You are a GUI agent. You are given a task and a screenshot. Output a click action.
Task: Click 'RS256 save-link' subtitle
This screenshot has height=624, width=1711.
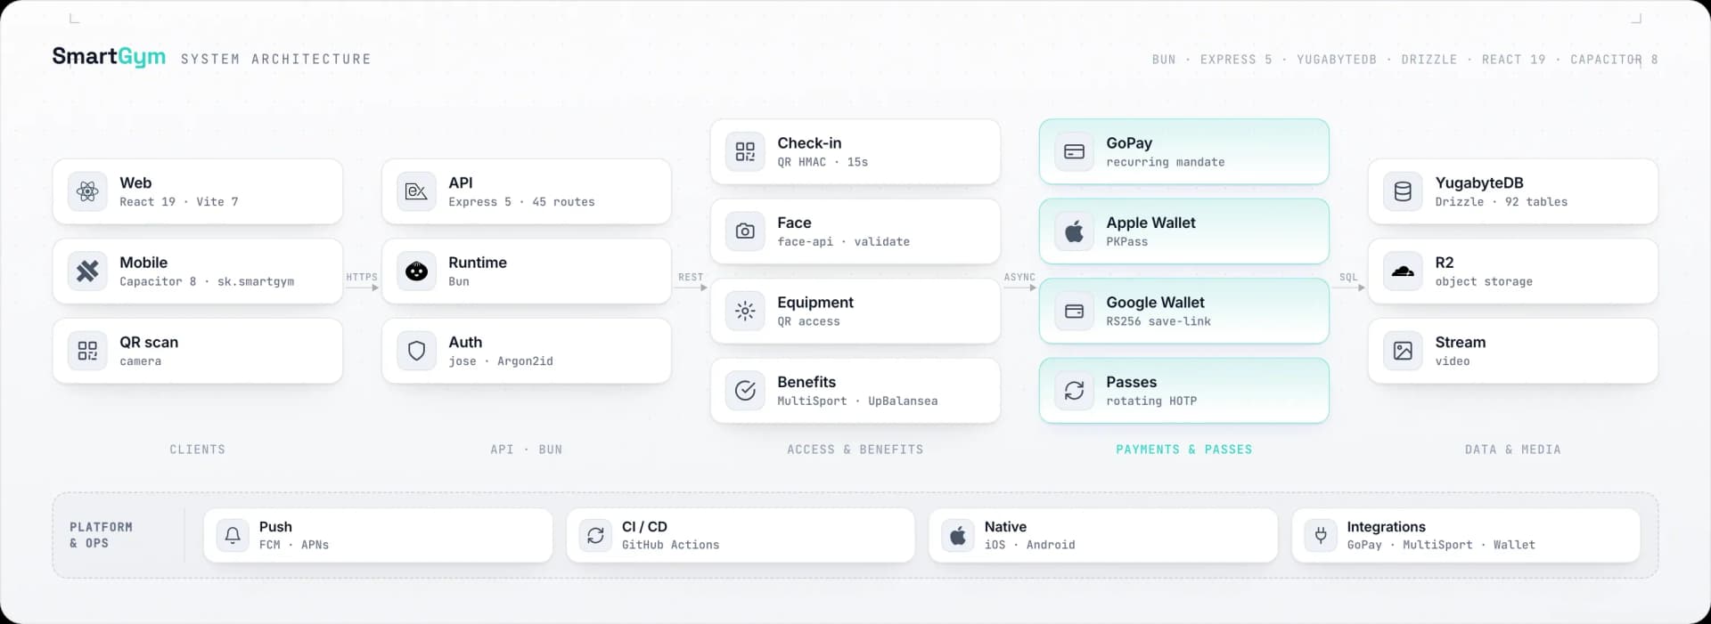1158,321
